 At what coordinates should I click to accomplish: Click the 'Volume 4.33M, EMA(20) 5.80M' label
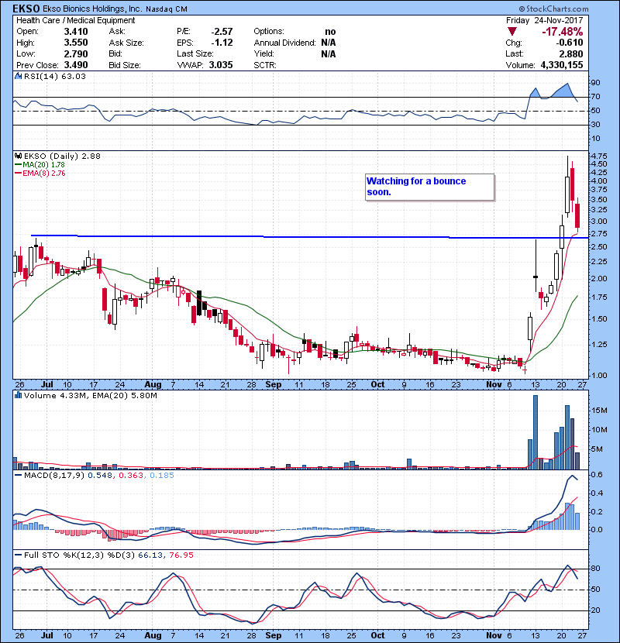point(90,395)
